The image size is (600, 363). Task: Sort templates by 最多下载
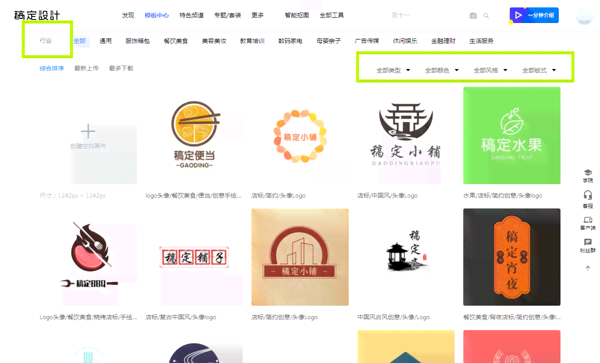[x=121, y=68]
